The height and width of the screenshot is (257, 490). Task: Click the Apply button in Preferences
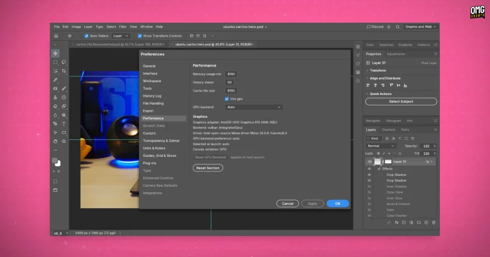click(x=313, y=203)
